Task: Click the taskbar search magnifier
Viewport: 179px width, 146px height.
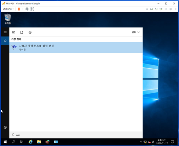Action: pos(13,142)
